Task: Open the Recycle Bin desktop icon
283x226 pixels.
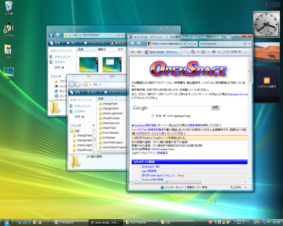Action: coord(8,7)
